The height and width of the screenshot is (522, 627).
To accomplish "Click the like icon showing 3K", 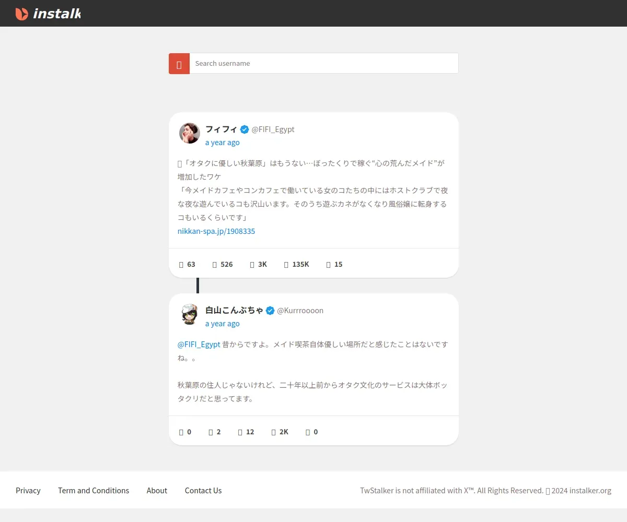I will tap(252, 265).
